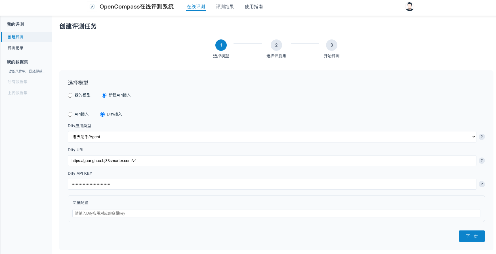Viewport: 496px width, 254px height.
Task: Click 功能开发中，敬请期待 notice text
Action: pos(26,71)
